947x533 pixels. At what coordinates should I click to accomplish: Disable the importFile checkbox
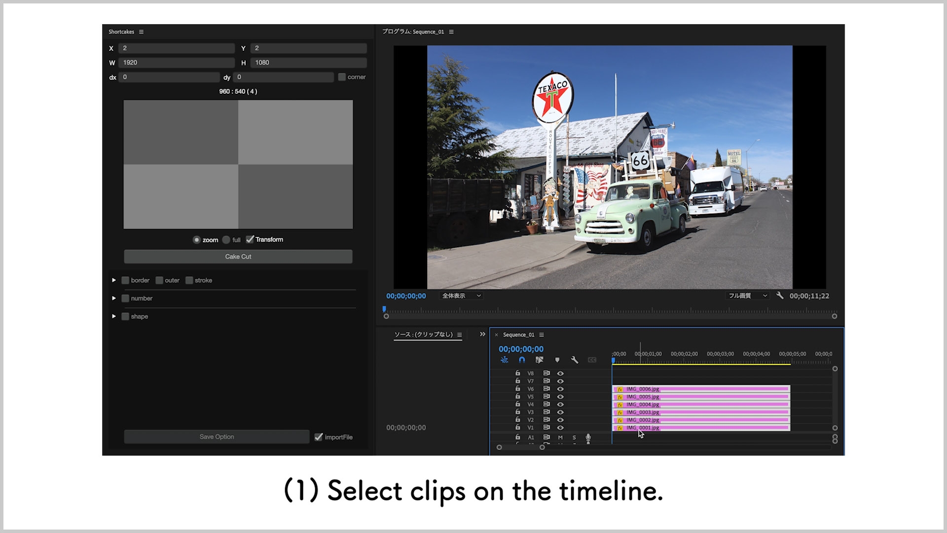point(319,437)
